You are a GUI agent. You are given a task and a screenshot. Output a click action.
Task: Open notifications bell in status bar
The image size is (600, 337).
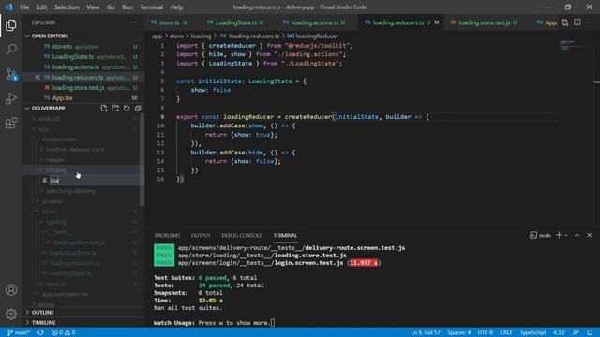pos(590,332)
